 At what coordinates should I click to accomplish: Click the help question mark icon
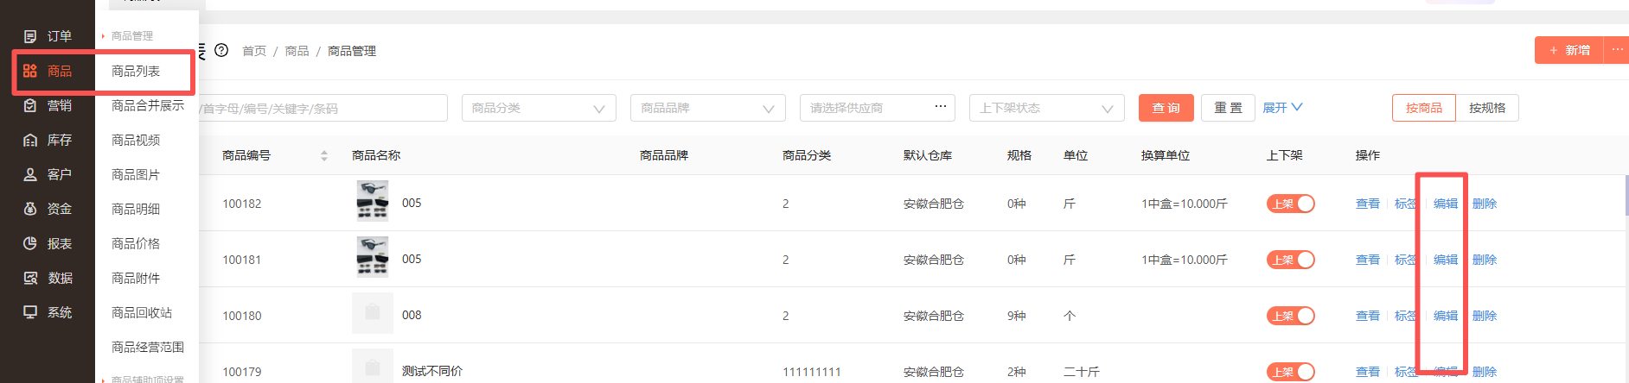point(221,50)
